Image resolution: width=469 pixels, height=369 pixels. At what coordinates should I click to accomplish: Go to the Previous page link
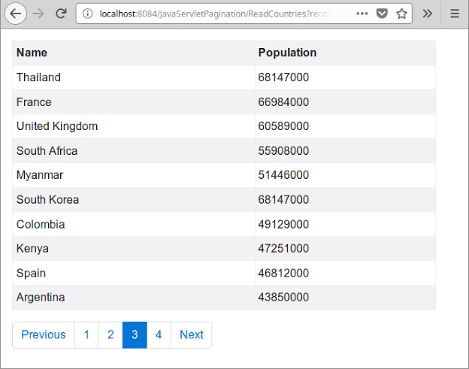(x=44, y=335)
